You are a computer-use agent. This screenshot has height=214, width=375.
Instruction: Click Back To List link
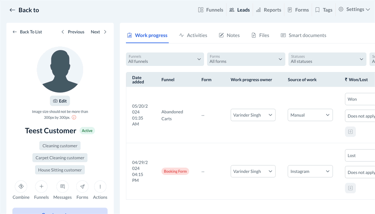point(27,32)
